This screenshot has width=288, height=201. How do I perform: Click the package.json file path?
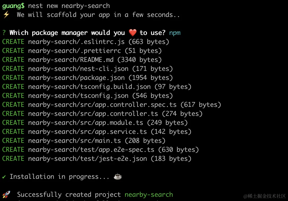click(x=76, y=78)
